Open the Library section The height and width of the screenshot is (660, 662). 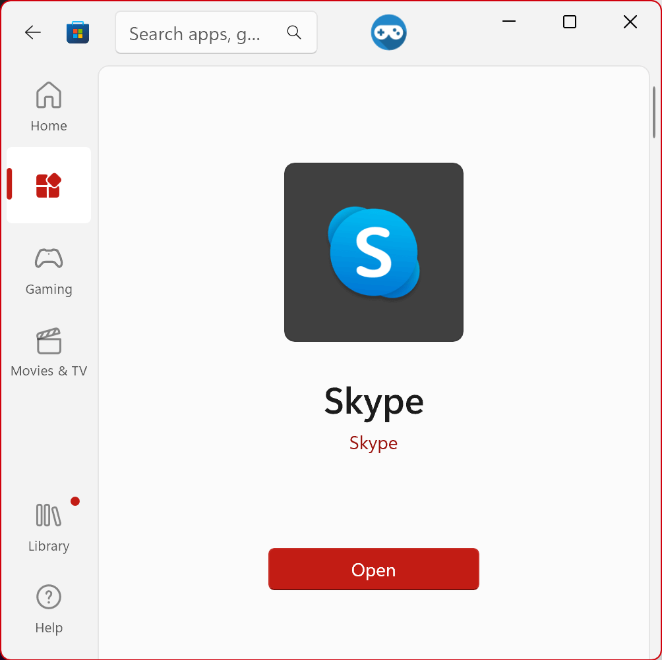(49, 528)
